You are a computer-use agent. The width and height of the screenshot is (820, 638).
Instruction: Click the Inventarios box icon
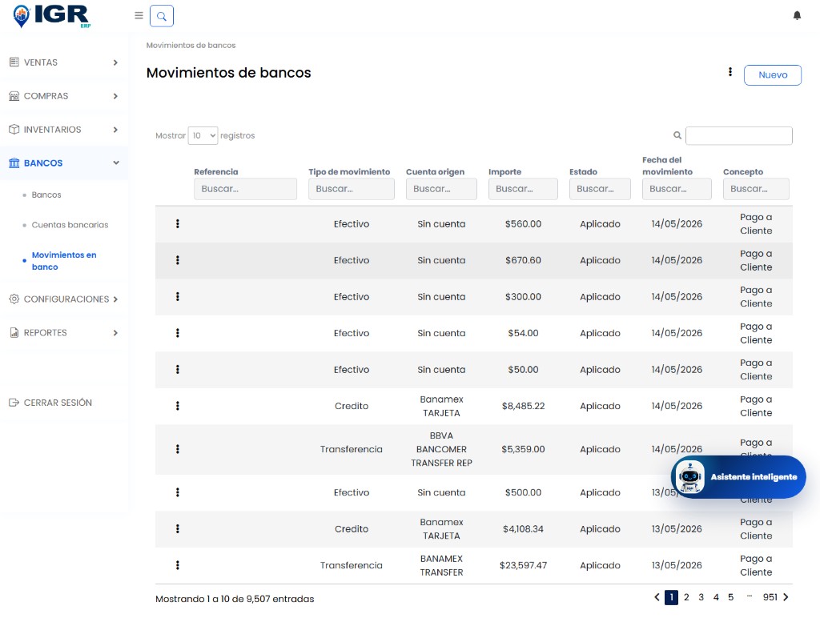14,130
